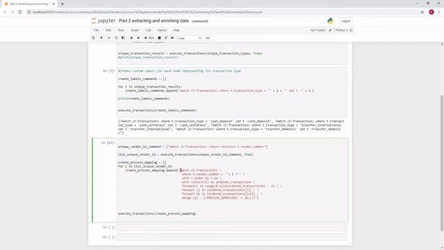Screen dimensions: 444x250
Task: Reload the page in the browser
Action: click(20, 12)
